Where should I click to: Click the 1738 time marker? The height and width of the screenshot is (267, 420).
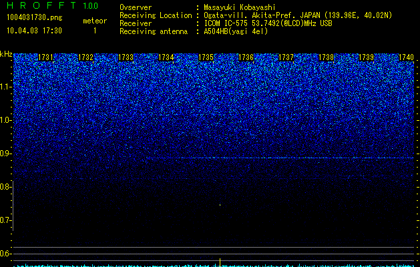327,57
